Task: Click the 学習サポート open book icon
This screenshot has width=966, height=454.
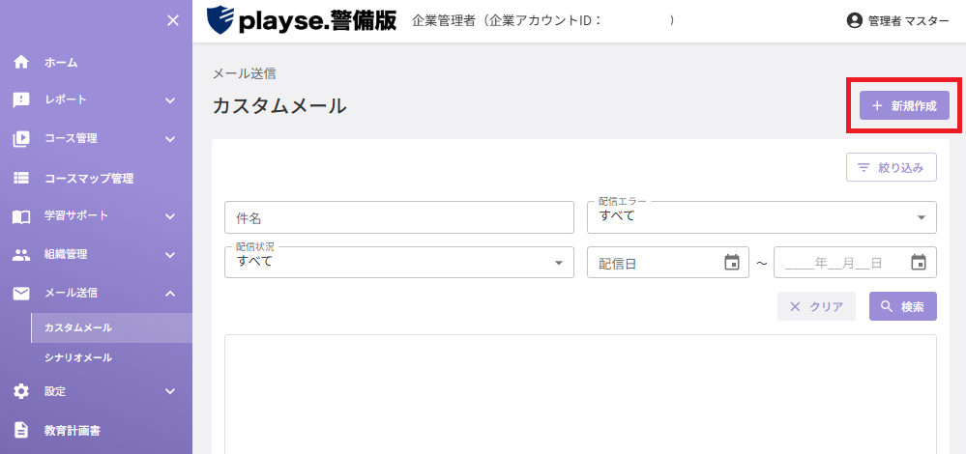Action: click(x=21, y=216)
